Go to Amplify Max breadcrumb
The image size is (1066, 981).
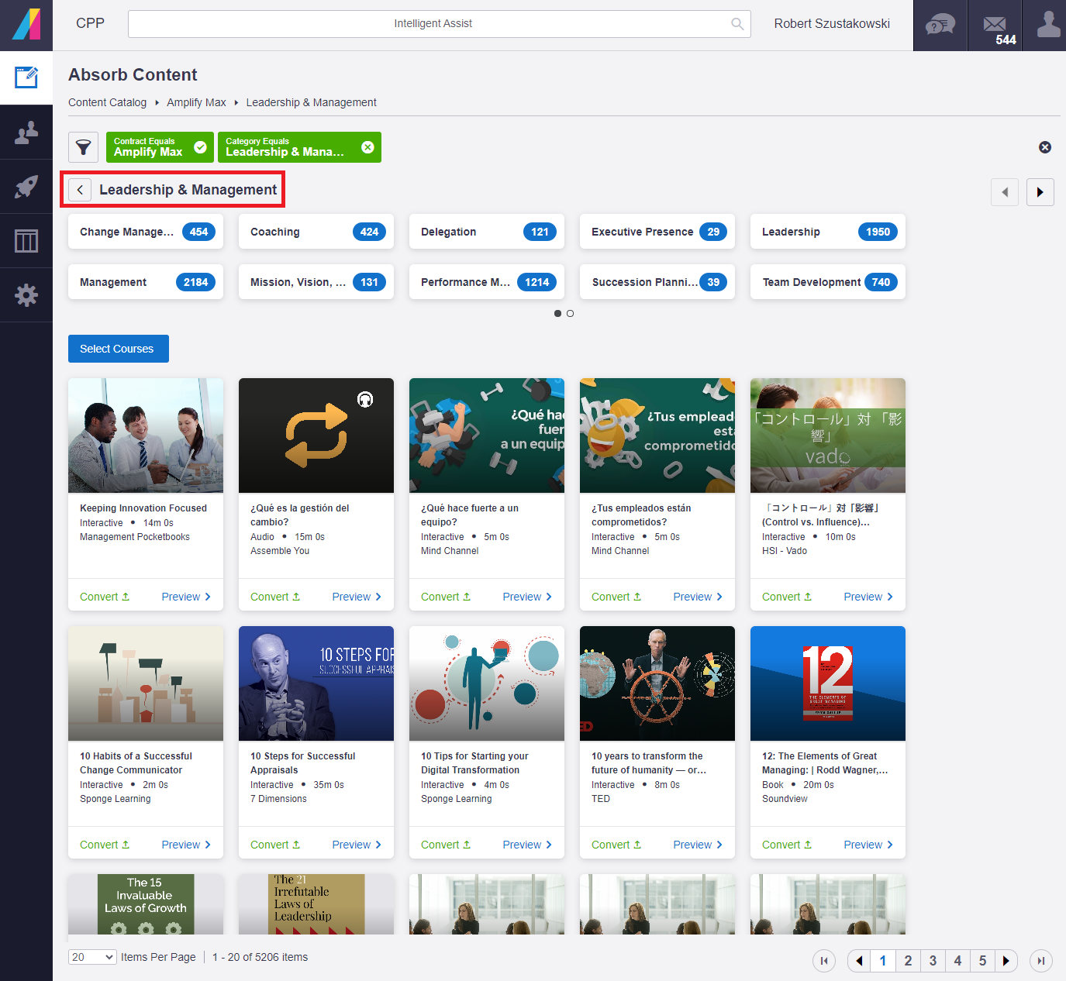coord(196,102)
